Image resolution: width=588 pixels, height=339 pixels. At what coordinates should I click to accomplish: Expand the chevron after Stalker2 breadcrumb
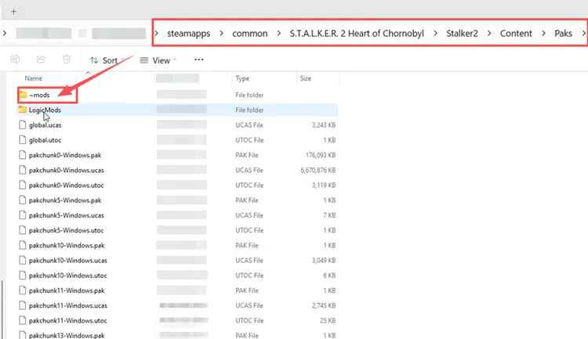click(x=489, y=34)
